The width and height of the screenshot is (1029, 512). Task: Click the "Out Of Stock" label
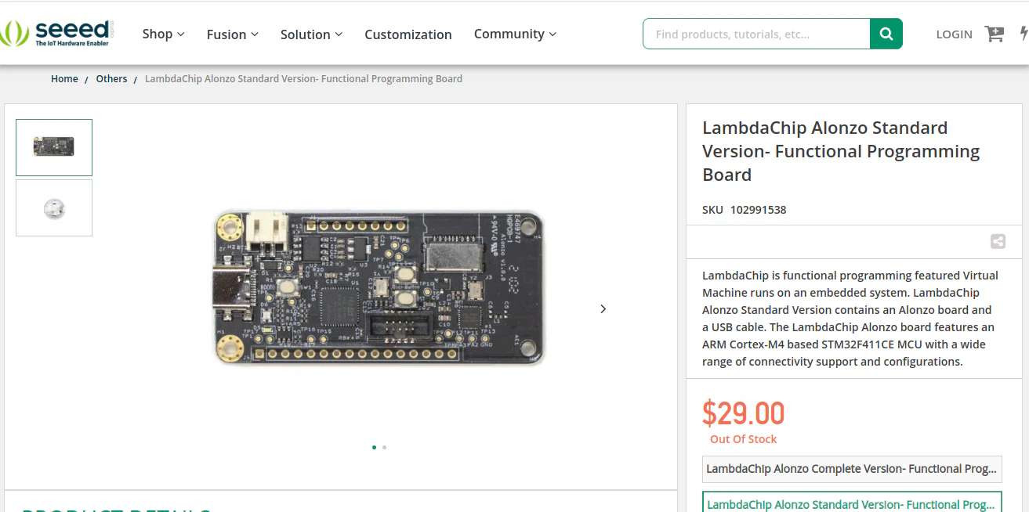(743, 439)
